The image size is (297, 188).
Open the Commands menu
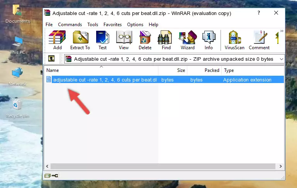tap(70, 25)
